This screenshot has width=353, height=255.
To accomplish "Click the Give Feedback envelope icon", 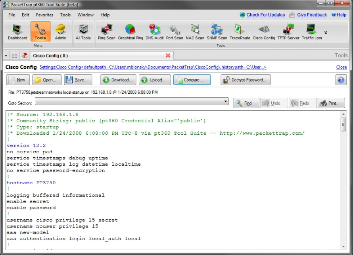I will pos(292,15).
